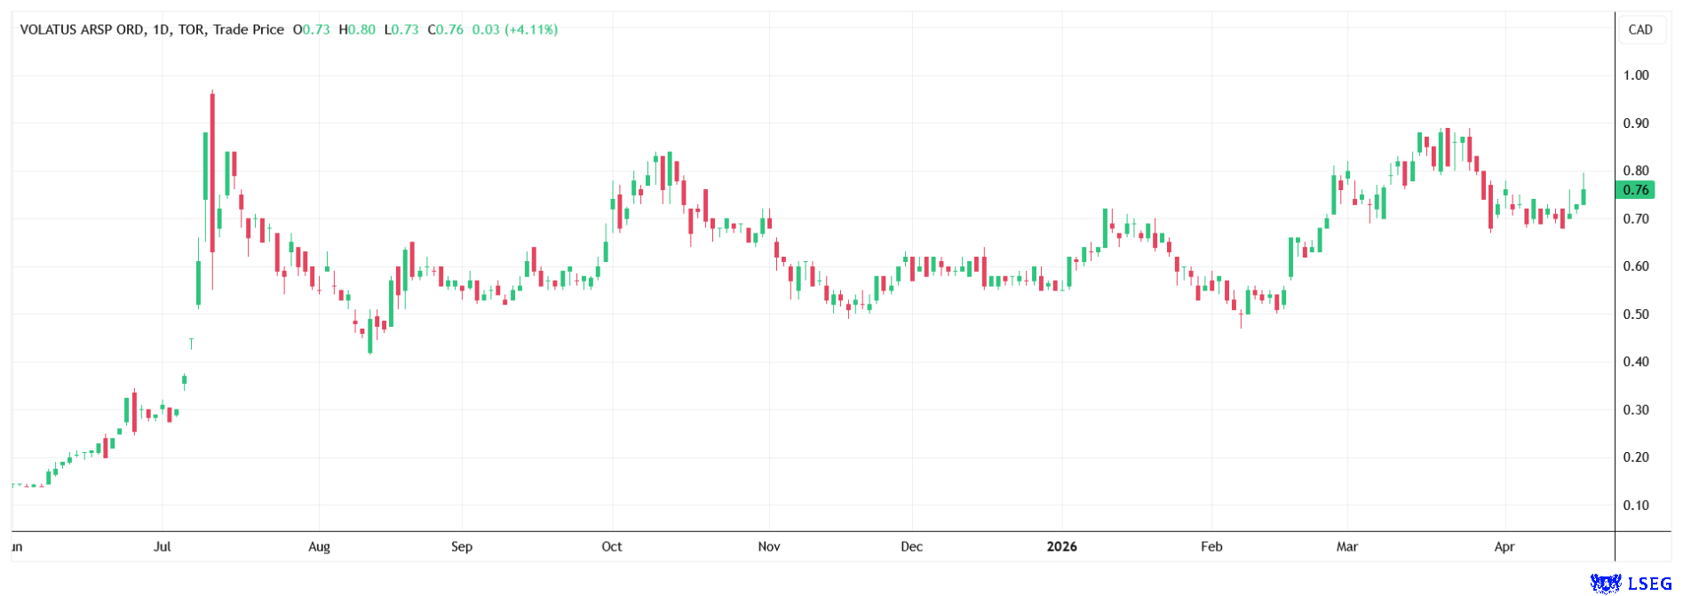
Task: Select the Aug label on time axis
Action: (319, 546)
